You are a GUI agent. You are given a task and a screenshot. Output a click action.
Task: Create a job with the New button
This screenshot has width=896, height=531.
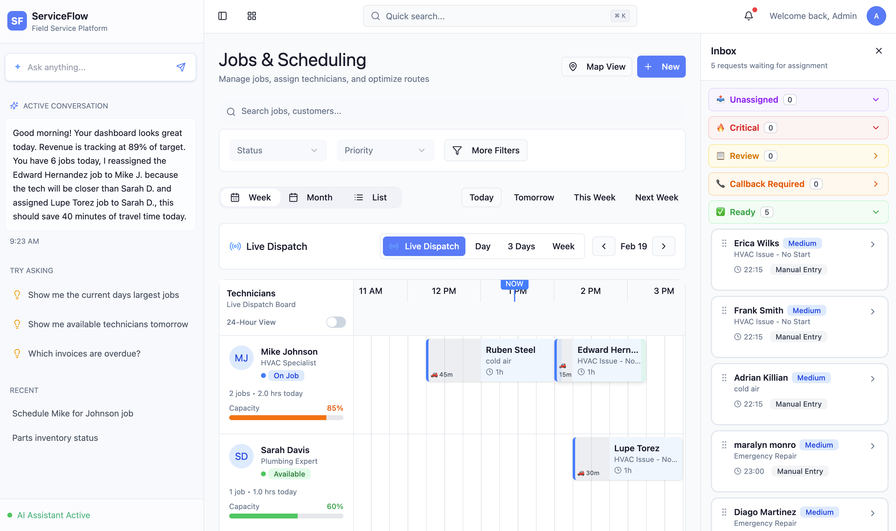[x=661, y=67]
